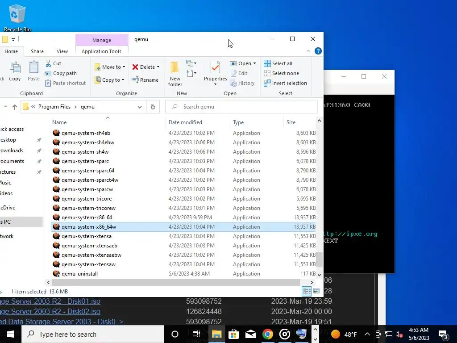Click the Edit button in Open group
Viewport: 457px width, 343px height.
(239, 73)
